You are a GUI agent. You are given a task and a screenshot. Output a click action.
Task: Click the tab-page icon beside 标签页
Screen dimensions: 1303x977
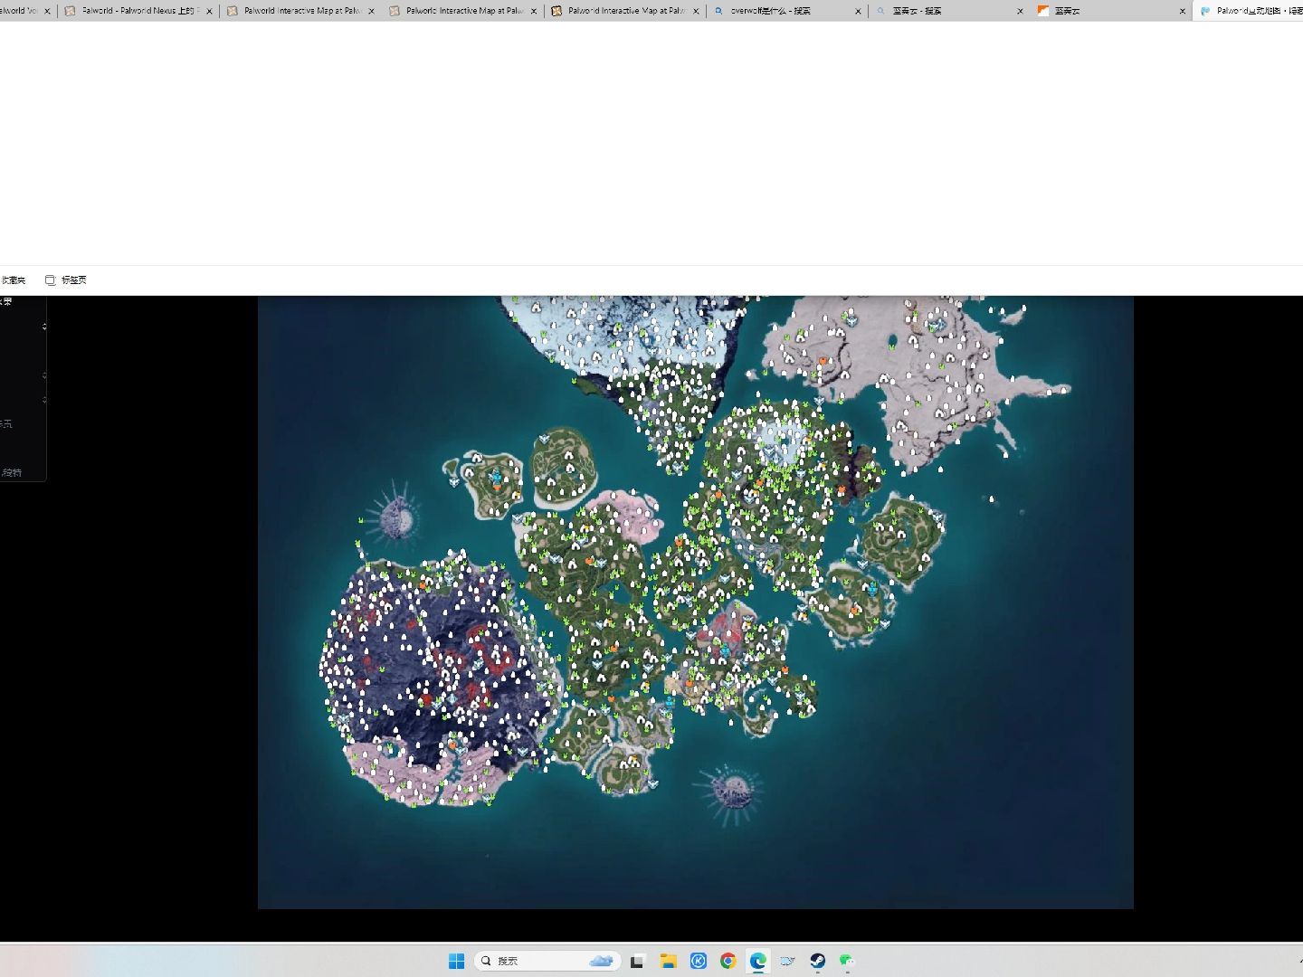pos(51,280)
